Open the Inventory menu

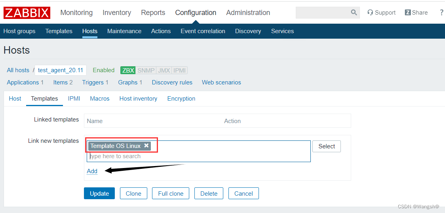pyautogui.click(x=117, y=13)
